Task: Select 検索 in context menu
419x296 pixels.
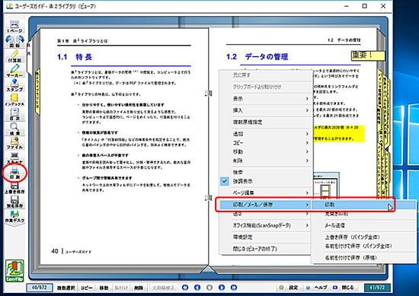Action: pyautogui.click(x=266, y=172)
